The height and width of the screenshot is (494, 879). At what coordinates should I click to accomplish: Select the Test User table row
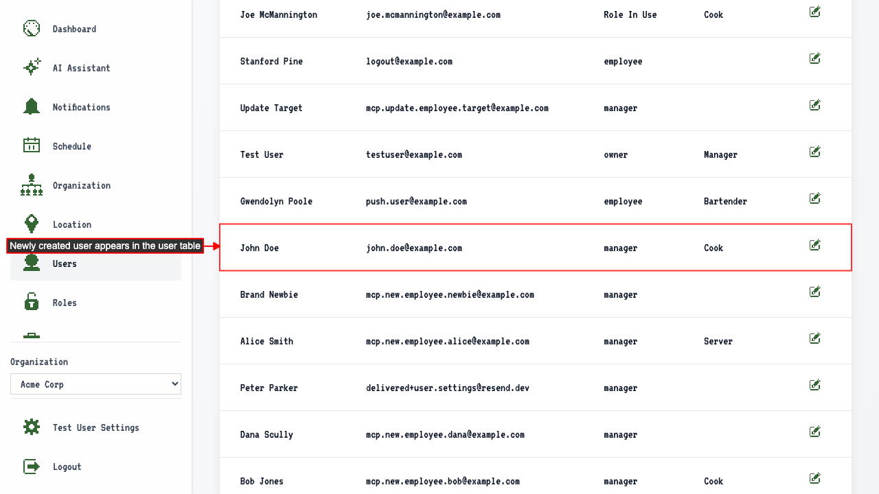click(536, 154)
